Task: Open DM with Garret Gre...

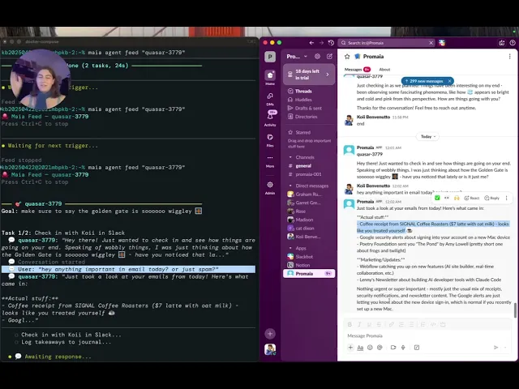Action: 309,203
